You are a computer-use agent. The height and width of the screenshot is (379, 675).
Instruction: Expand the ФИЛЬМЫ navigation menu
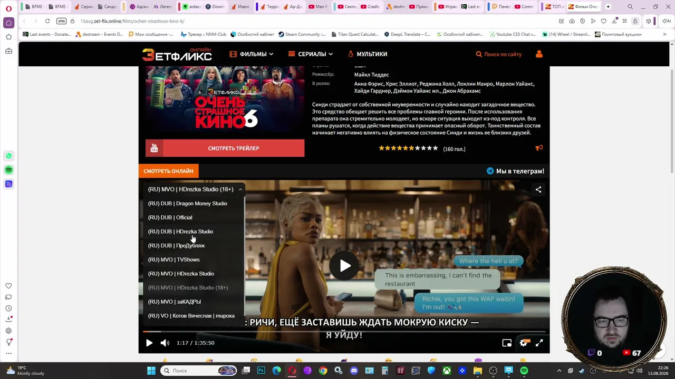(x=252, y=54)
